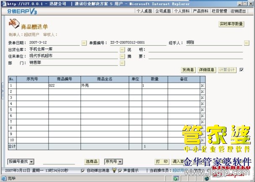
Task: Open 个人桌面 menu
Action: click(144, 11)
